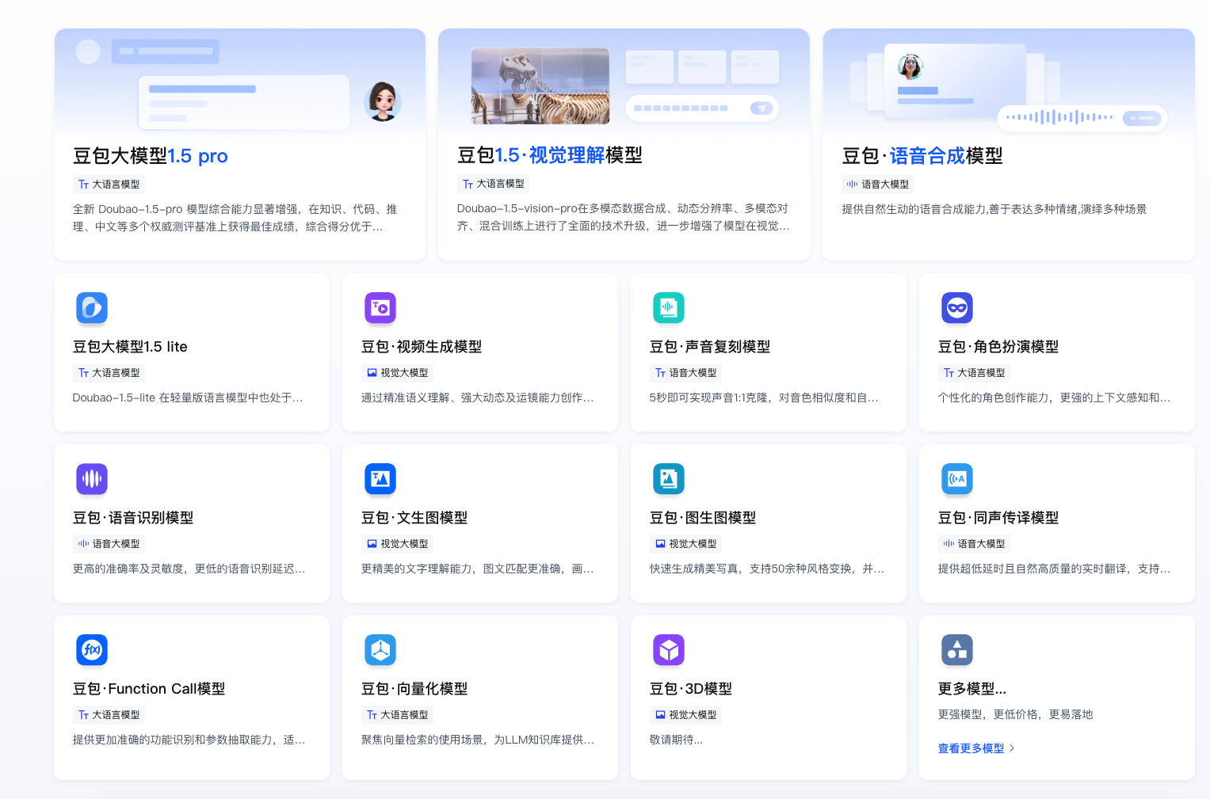Open 查看更多模型 link
1210x799 pixels.
point(971,748)
